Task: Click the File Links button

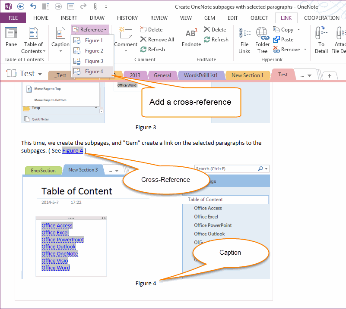Action: (244, 40)
